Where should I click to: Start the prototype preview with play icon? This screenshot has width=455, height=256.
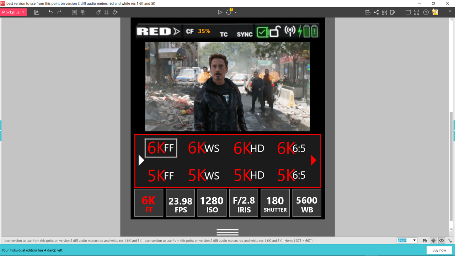[x=220, y=12]
